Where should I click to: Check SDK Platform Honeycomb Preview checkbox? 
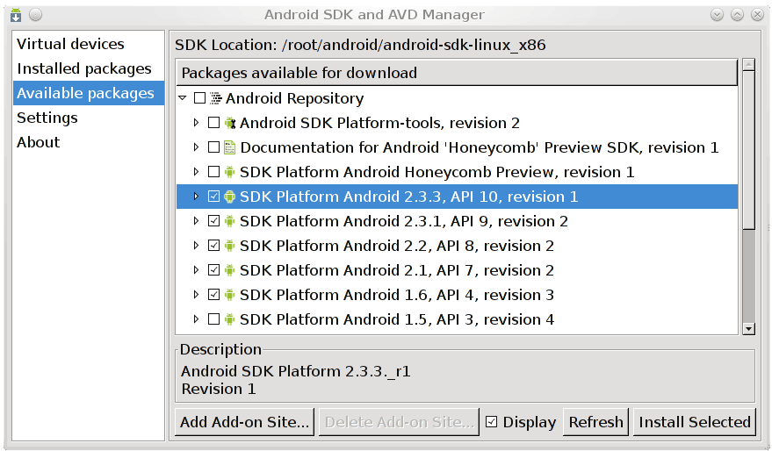click(213, 172)
